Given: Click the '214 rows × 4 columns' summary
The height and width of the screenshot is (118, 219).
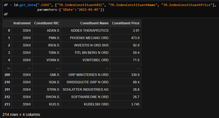Looking at the screenshot, I should [x=21, y=114].
